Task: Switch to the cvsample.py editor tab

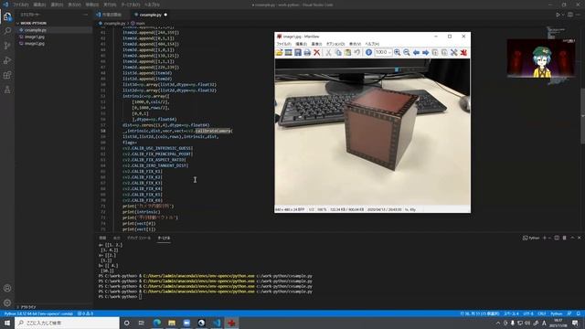Action: coord(150,15)
